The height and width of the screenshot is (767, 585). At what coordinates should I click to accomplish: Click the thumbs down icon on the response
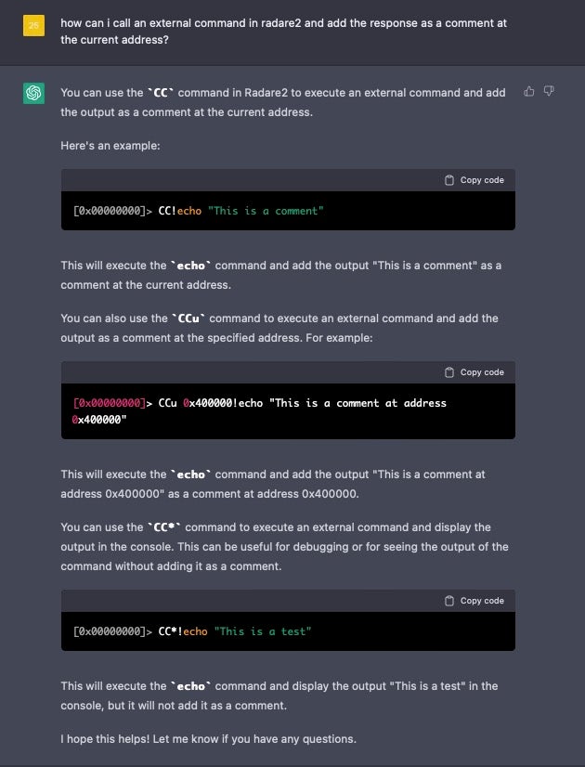click(x=549, y=91)
